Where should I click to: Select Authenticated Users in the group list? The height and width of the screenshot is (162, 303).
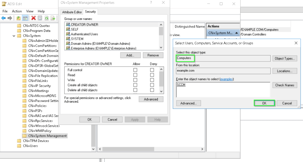pos(84,34)
